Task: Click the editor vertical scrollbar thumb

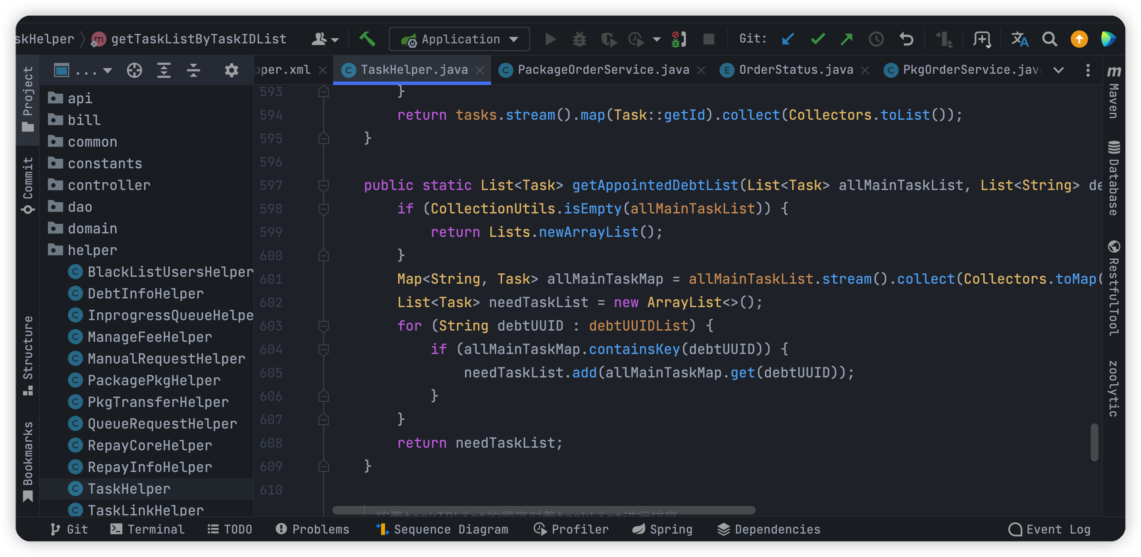Action: [1094, 442]
